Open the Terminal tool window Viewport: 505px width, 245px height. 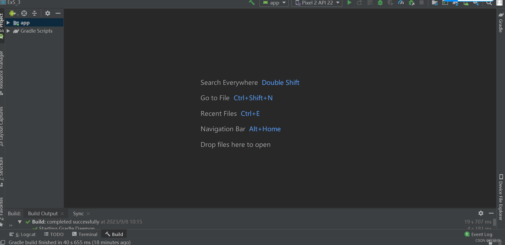tap(85, 234)
